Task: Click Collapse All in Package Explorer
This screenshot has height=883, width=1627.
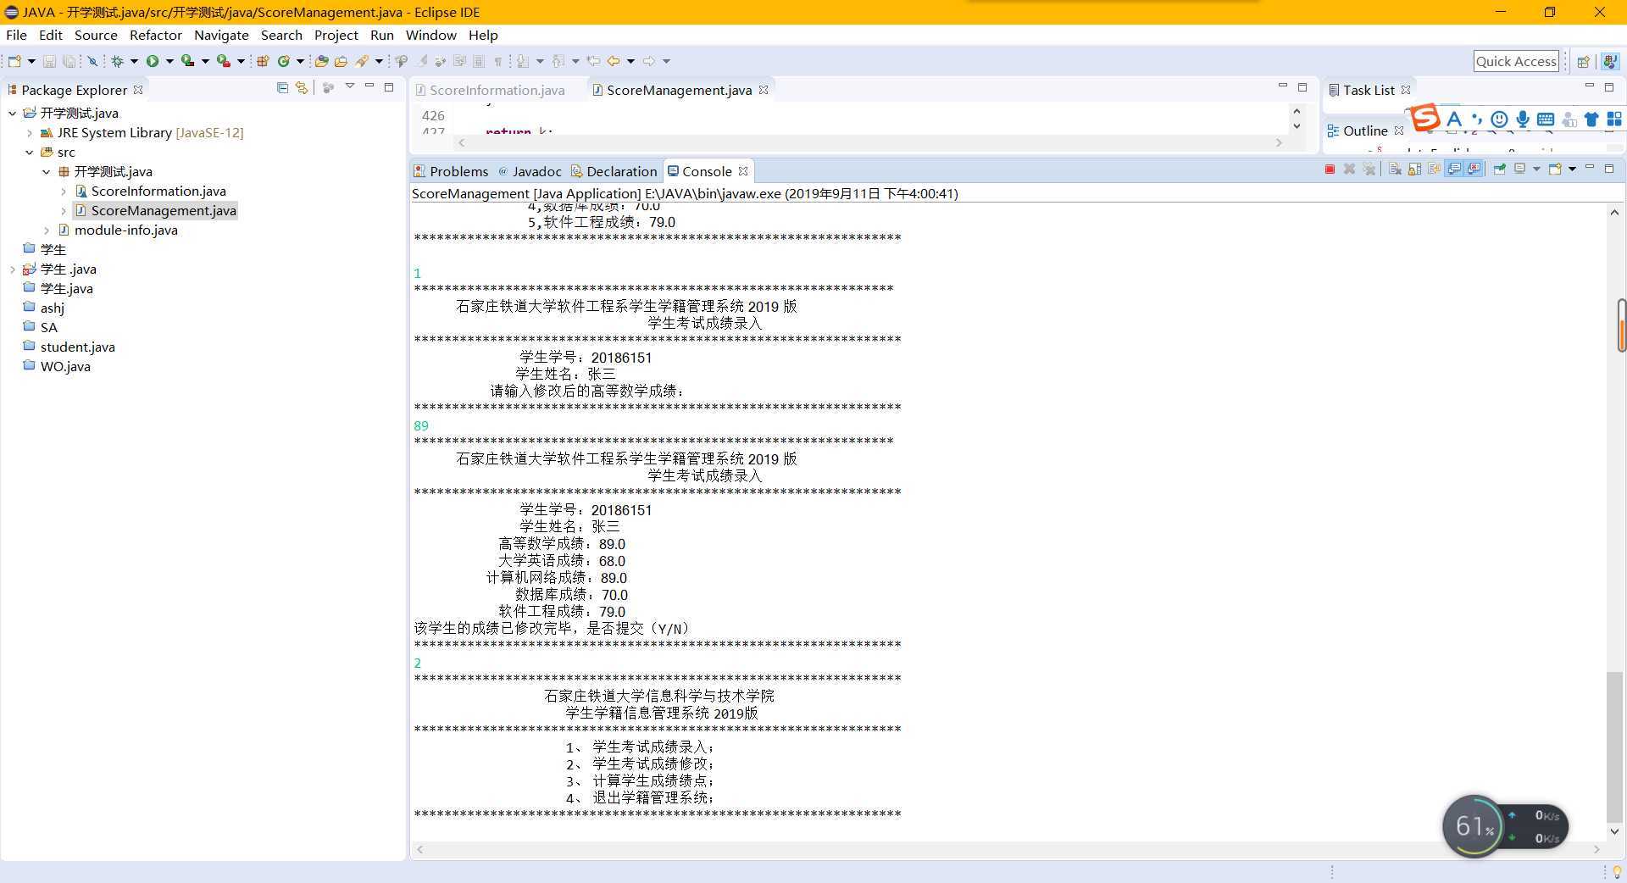Action: pos(282,88)
